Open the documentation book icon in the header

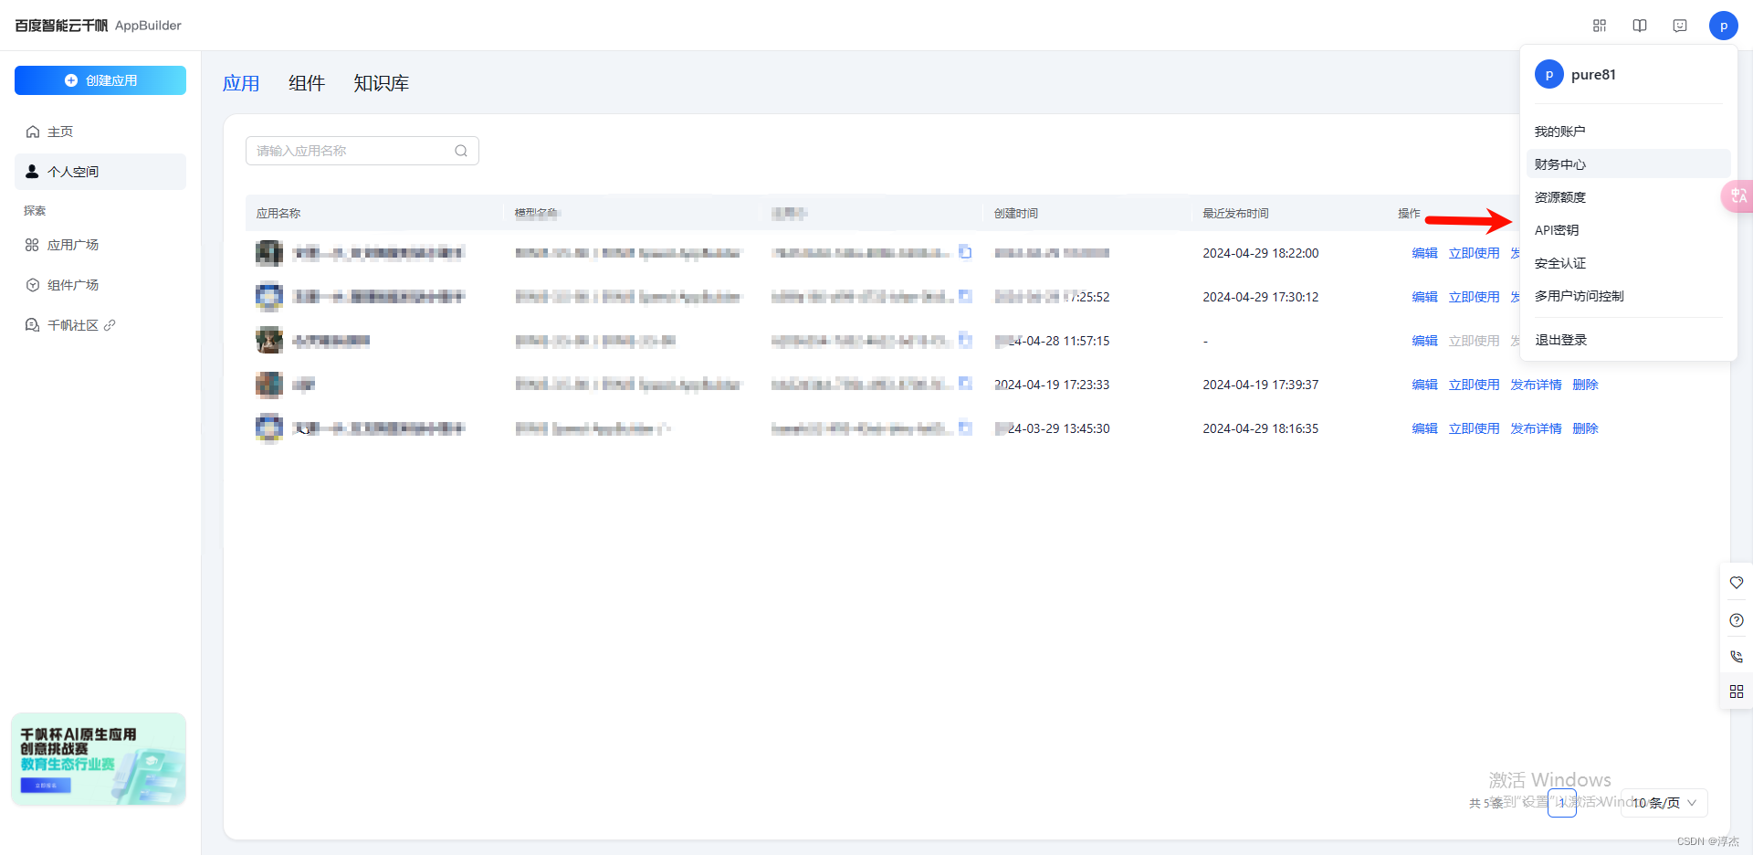tap(1640, 26)
